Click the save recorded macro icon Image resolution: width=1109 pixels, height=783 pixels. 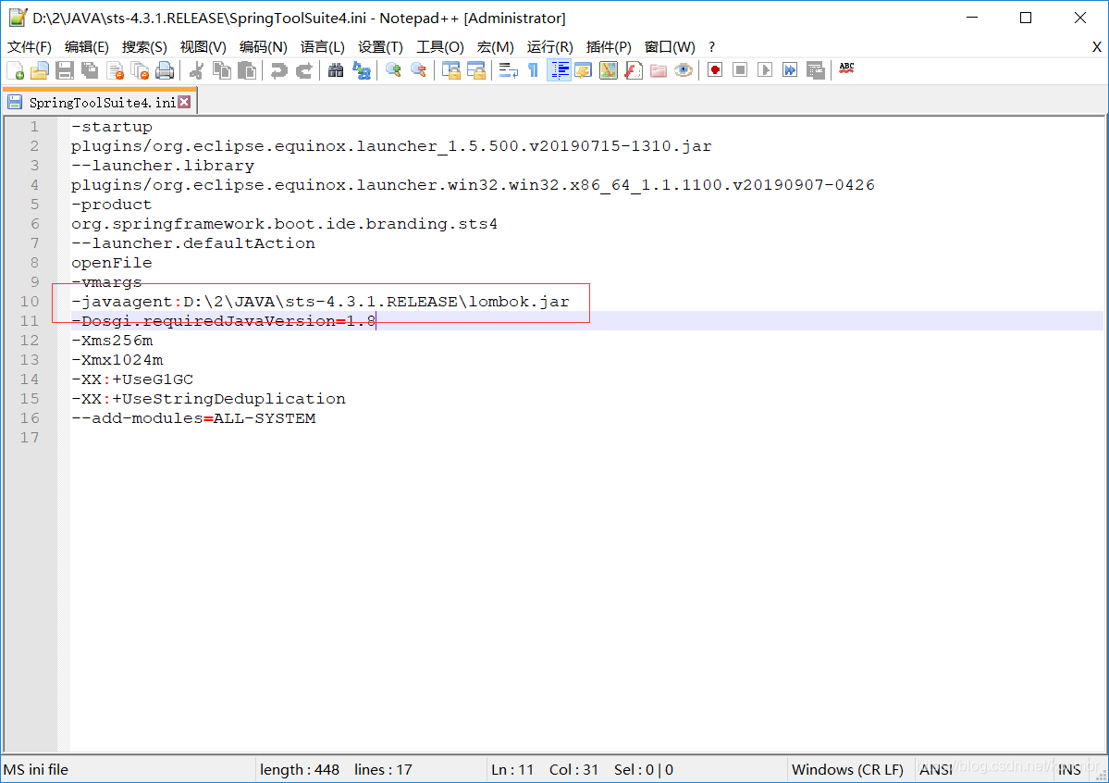tap(816, 70)
